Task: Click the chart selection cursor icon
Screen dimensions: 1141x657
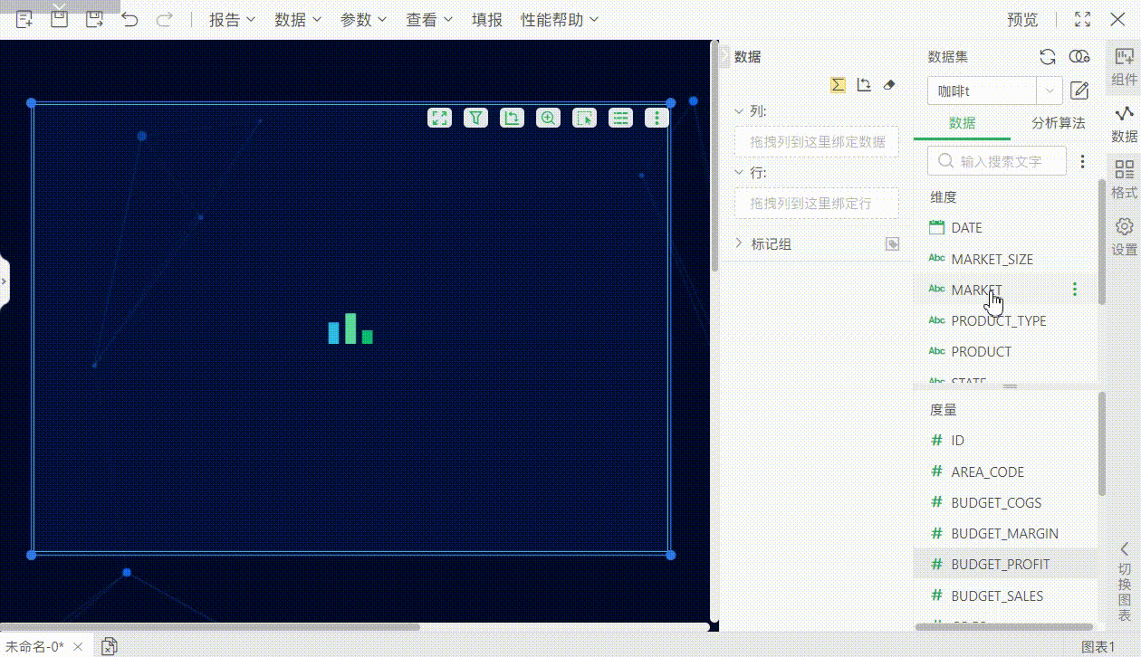Action: pyautogui.click(x=584, y=118)
